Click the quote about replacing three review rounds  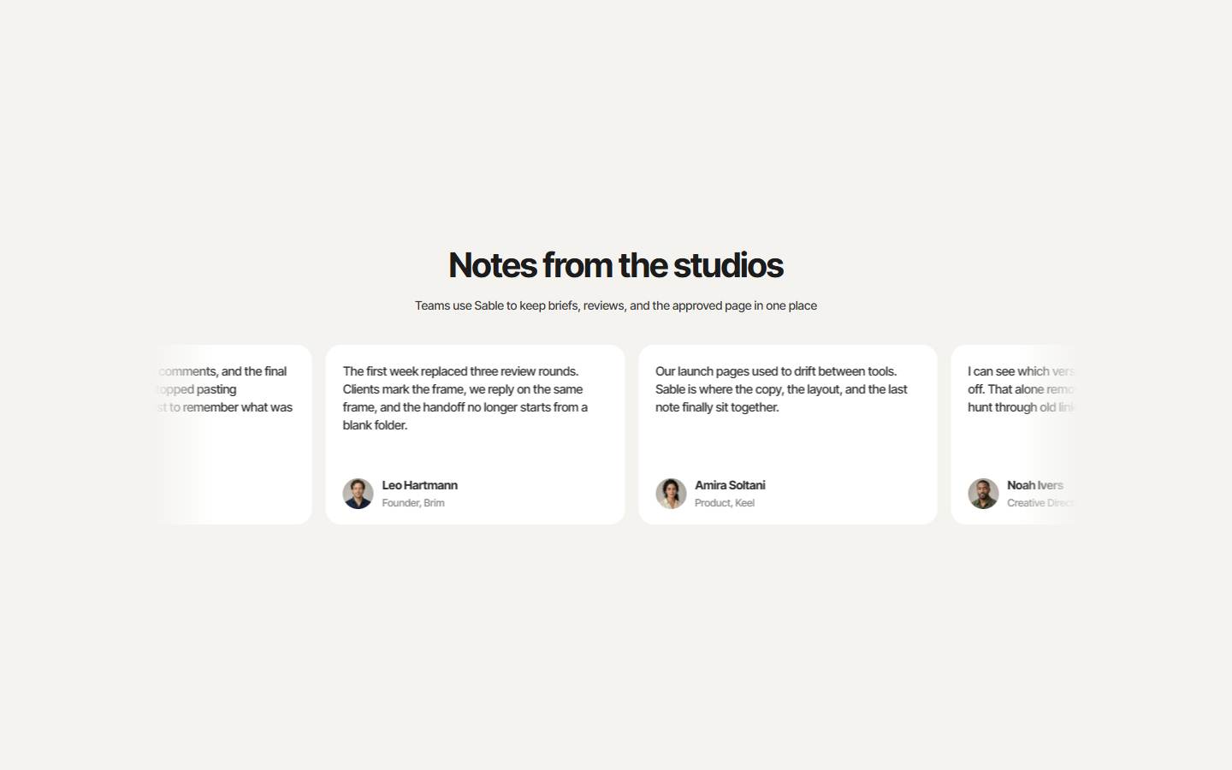[x=465, y=398]
